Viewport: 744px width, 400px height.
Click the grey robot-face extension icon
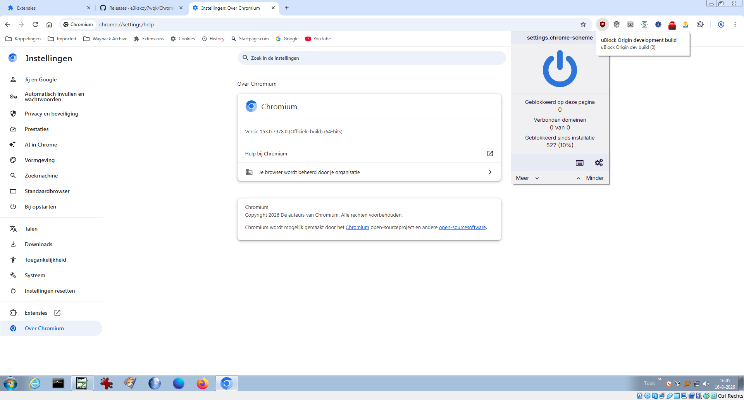coord(630,24)
